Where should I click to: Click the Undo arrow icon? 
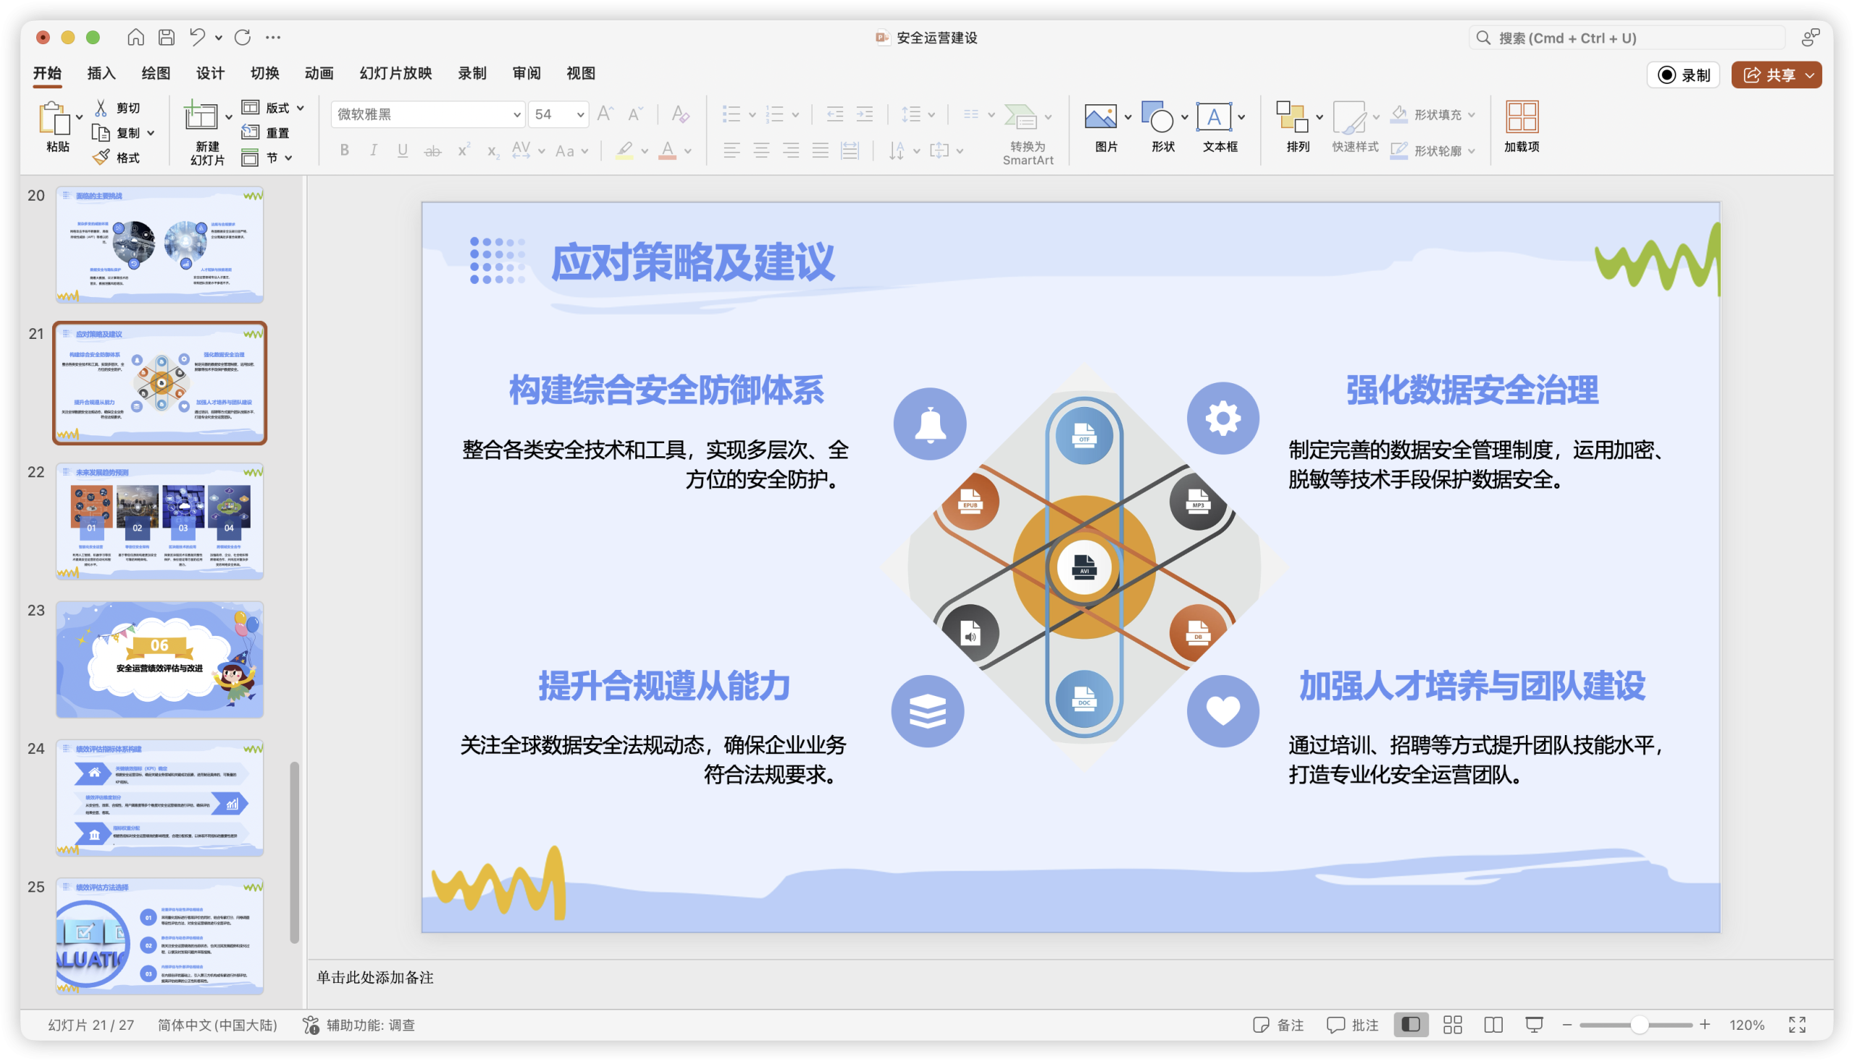coord(197,37)
